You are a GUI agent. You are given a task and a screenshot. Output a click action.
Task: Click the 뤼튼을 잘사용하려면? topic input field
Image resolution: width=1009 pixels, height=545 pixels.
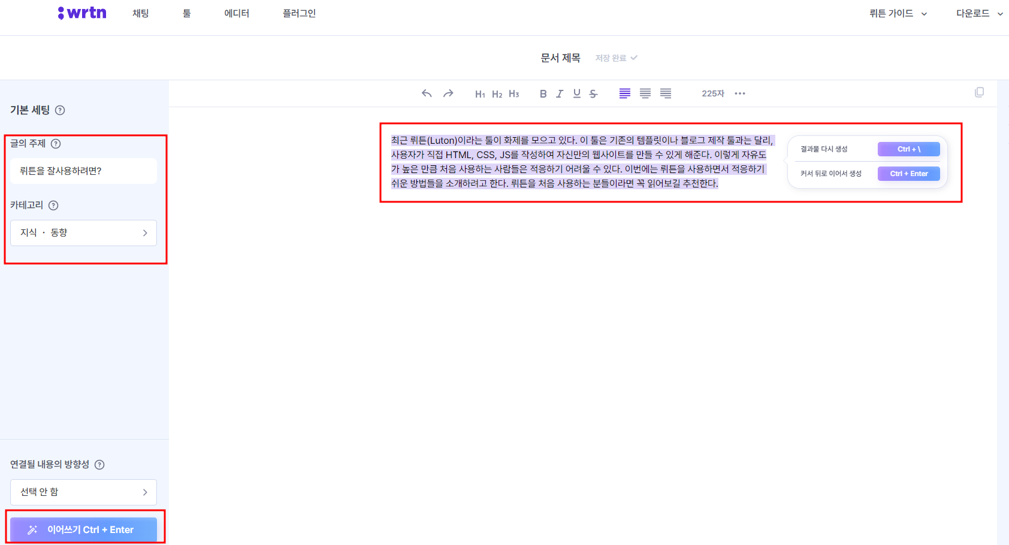(83, 171)
